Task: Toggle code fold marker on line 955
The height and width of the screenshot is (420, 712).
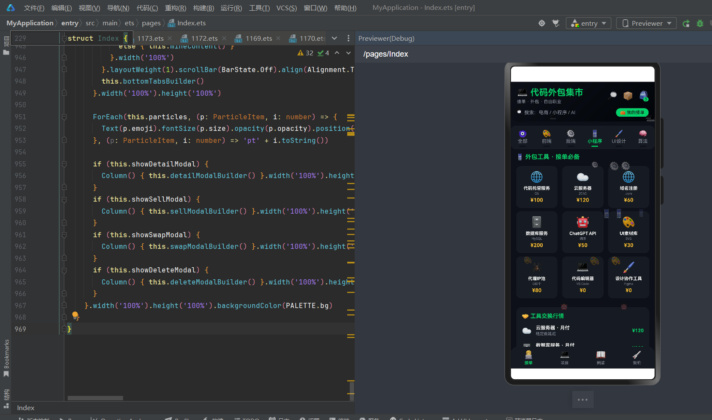Action: [x=64, y=164]
